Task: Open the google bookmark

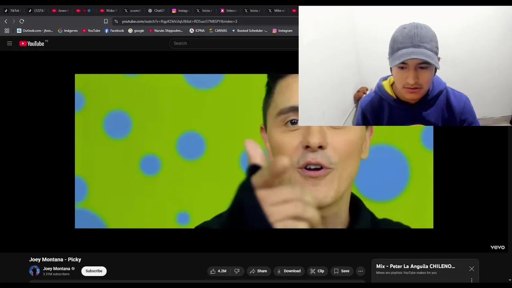Action: (x=136, y=30)
